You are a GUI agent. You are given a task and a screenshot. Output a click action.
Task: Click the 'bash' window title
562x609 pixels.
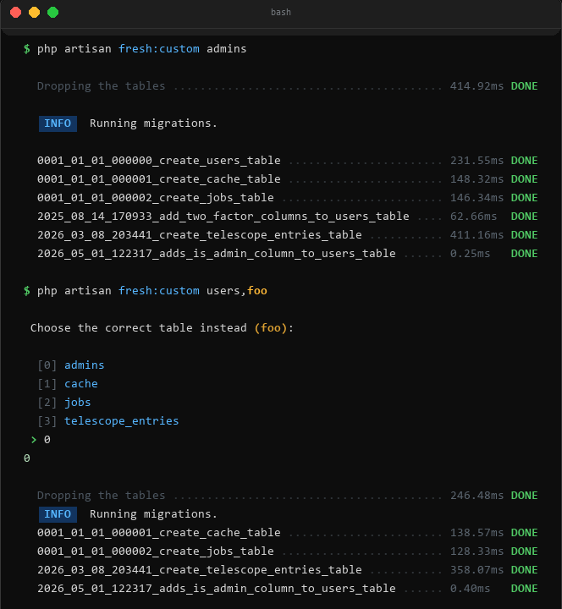[281, 13]
